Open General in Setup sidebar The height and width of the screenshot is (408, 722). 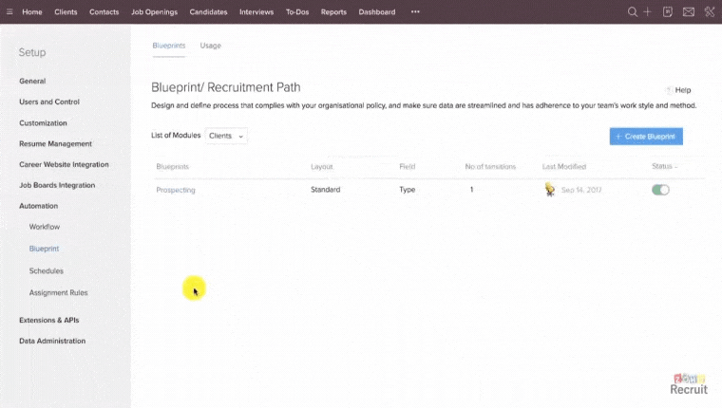click(32, 81)
